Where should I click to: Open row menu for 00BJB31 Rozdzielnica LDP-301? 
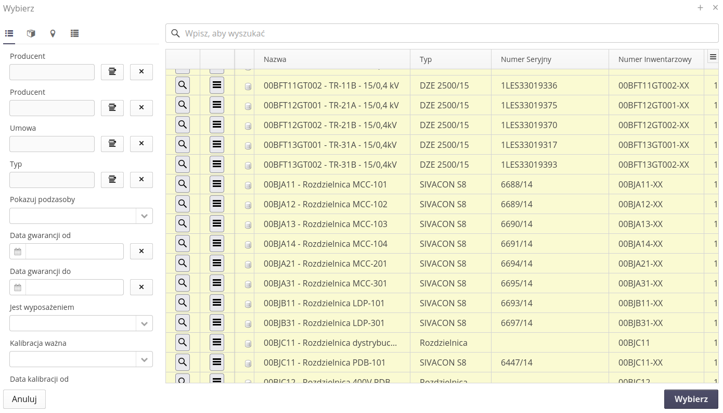217,323
